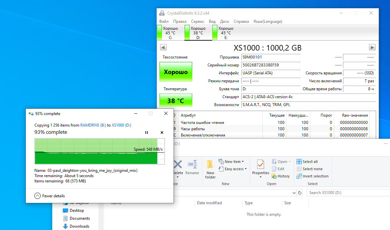
Task: Click the CrystalDiskInfo app icon in title bar
Action: pyautogui.click(x=162, y=13)
